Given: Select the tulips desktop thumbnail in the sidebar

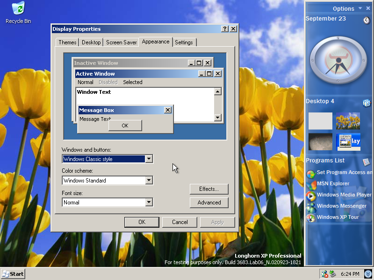Looking at the screenshot, I should pos(348,121).
